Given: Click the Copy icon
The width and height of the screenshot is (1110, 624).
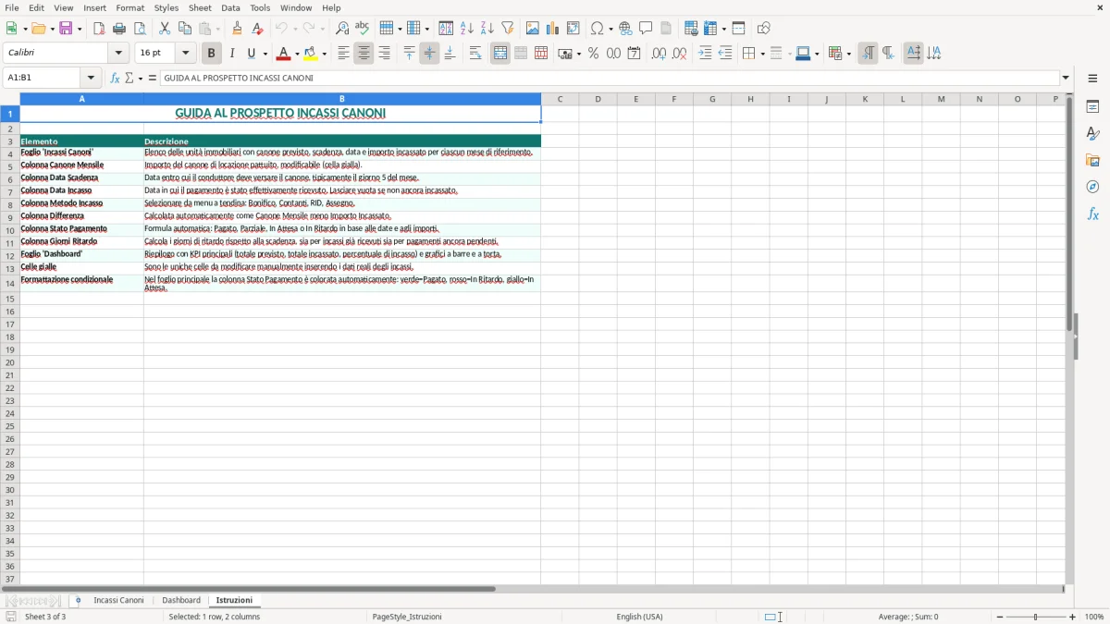Looking at the screenshot, I should pyautogui.click(x=185, y=29).
